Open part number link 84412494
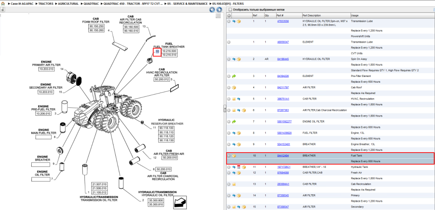The image size is (435, 210). 283,156
